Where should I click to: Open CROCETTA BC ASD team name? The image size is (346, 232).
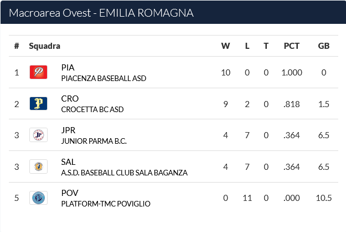(x=92, y=109)
